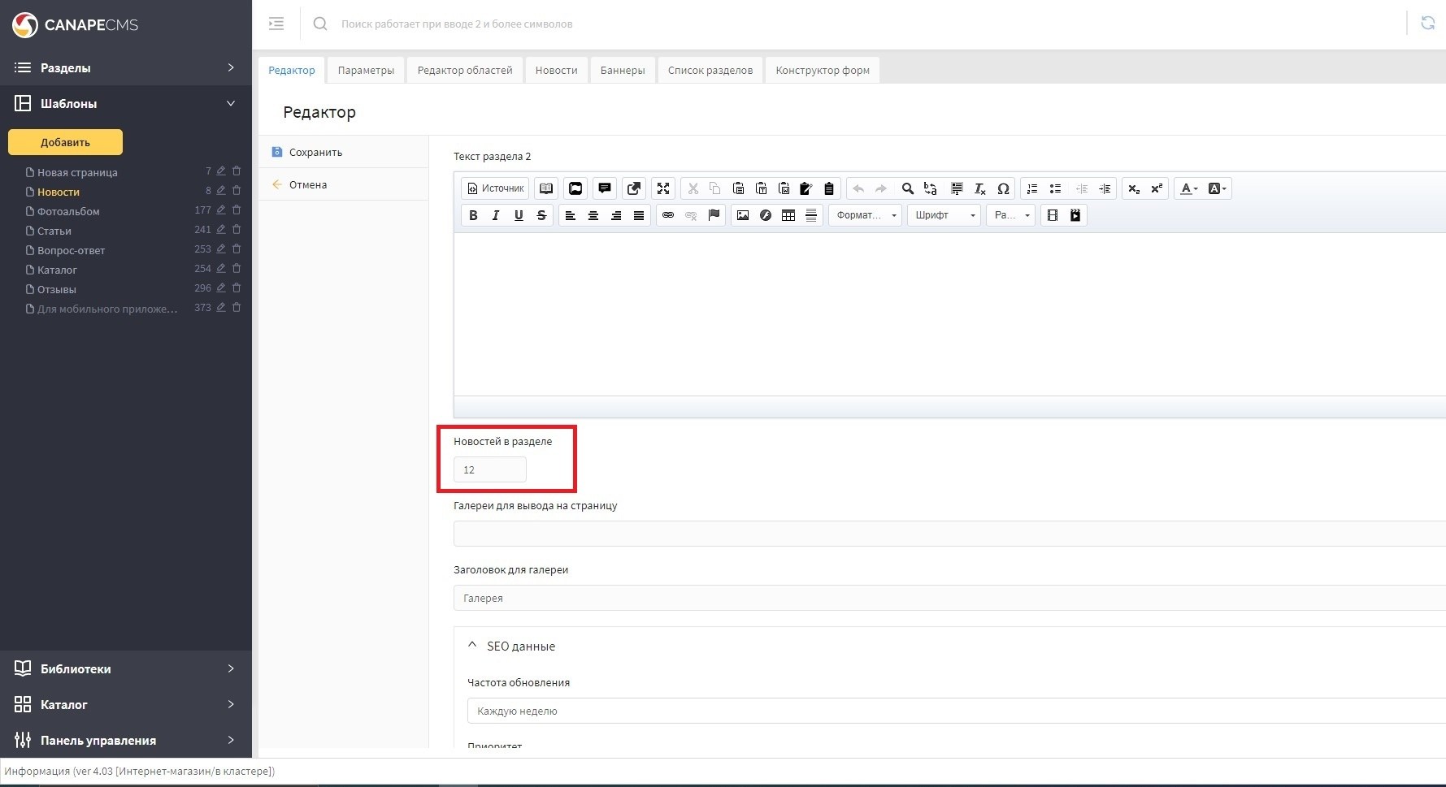The height and width of the screenshot is (787, 1446).
Task: Open the Шрифт font dropdown
Action: [944, 215]
